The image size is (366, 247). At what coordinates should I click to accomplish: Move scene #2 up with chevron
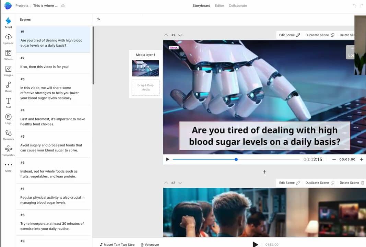click(166, 183)
